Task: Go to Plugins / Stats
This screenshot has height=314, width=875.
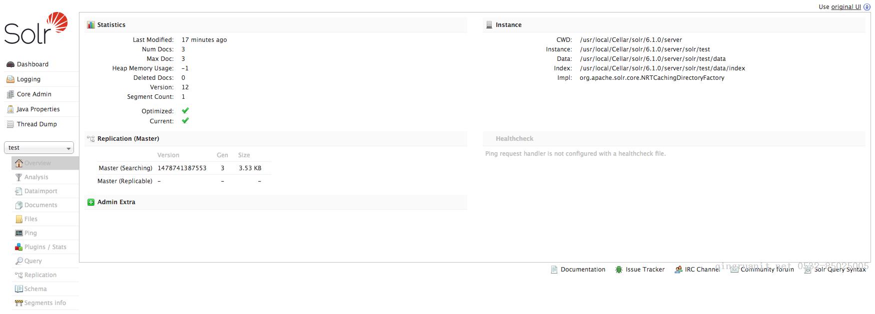Action: (45, 247)
